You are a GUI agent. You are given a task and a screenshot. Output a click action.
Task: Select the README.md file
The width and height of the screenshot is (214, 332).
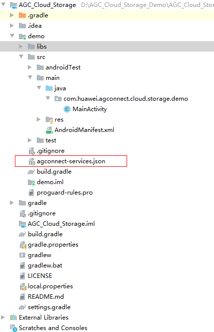tap(46, 296)
